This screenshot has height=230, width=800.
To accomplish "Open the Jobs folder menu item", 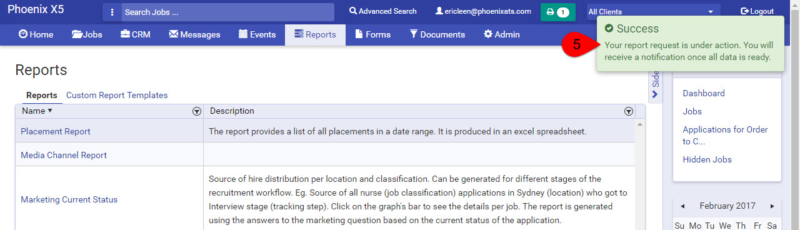I will click(87, 34).
